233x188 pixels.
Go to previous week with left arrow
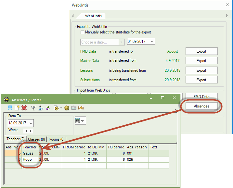coord(26,131)
